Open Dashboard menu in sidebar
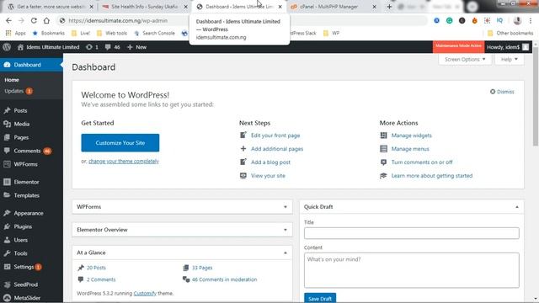Image resolution: width=539 pixels, height=303 pixels. pos(31,65)
